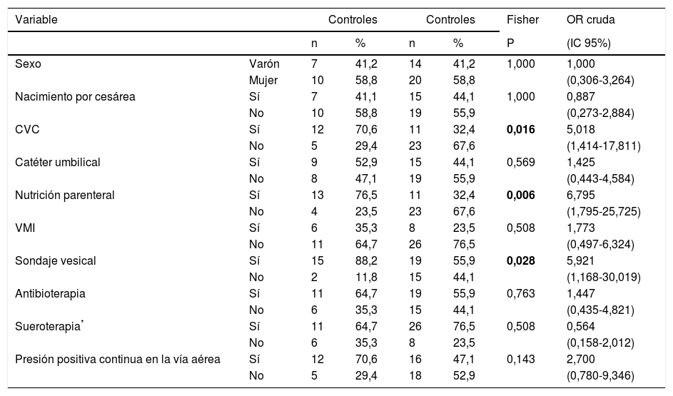Select the Nutrición parenteral row label
The height and width of the screenshot is (396, 673).
pos(65,195)
